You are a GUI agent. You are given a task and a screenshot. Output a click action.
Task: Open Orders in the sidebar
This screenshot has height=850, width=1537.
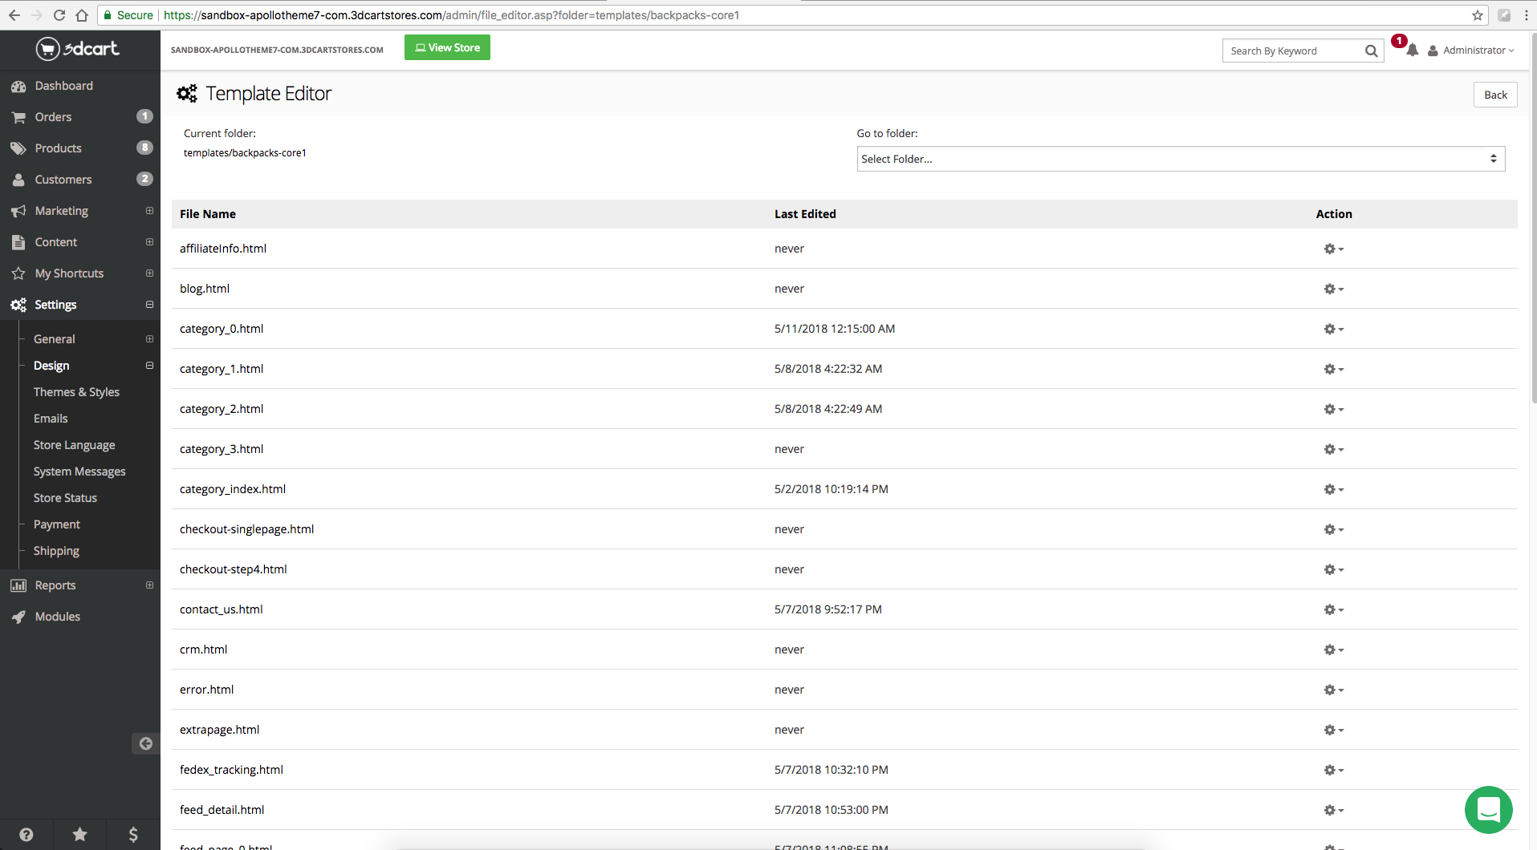pyautogui.click(x=53, y=117)
